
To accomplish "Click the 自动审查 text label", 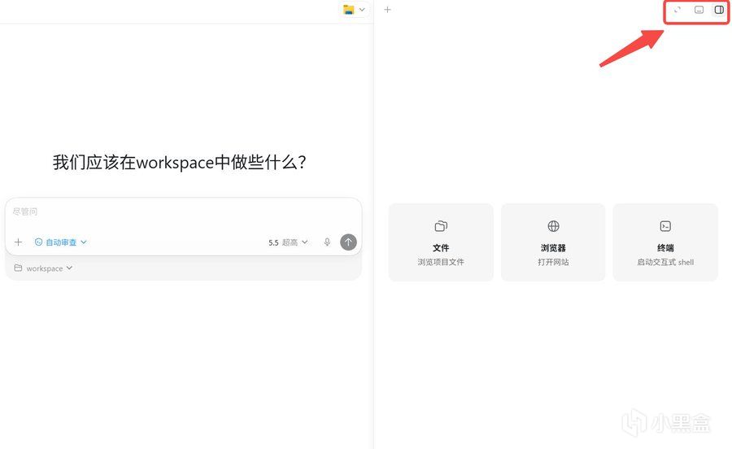I will pos(61,242).
